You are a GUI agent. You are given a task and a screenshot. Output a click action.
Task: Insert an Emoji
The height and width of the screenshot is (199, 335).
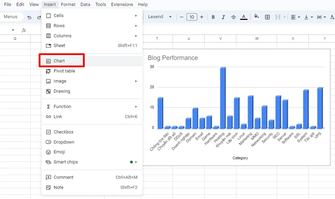click(x=92, y=152)
